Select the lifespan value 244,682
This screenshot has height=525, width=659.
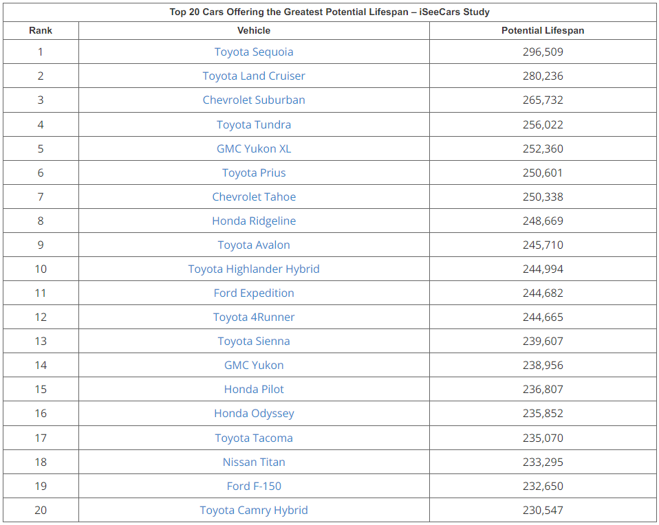tap(543, 293)
